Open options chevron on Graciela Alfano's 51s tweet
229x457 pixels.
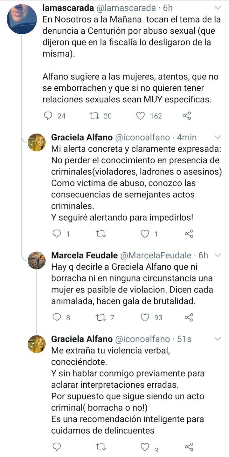click(x=218, y=339)
